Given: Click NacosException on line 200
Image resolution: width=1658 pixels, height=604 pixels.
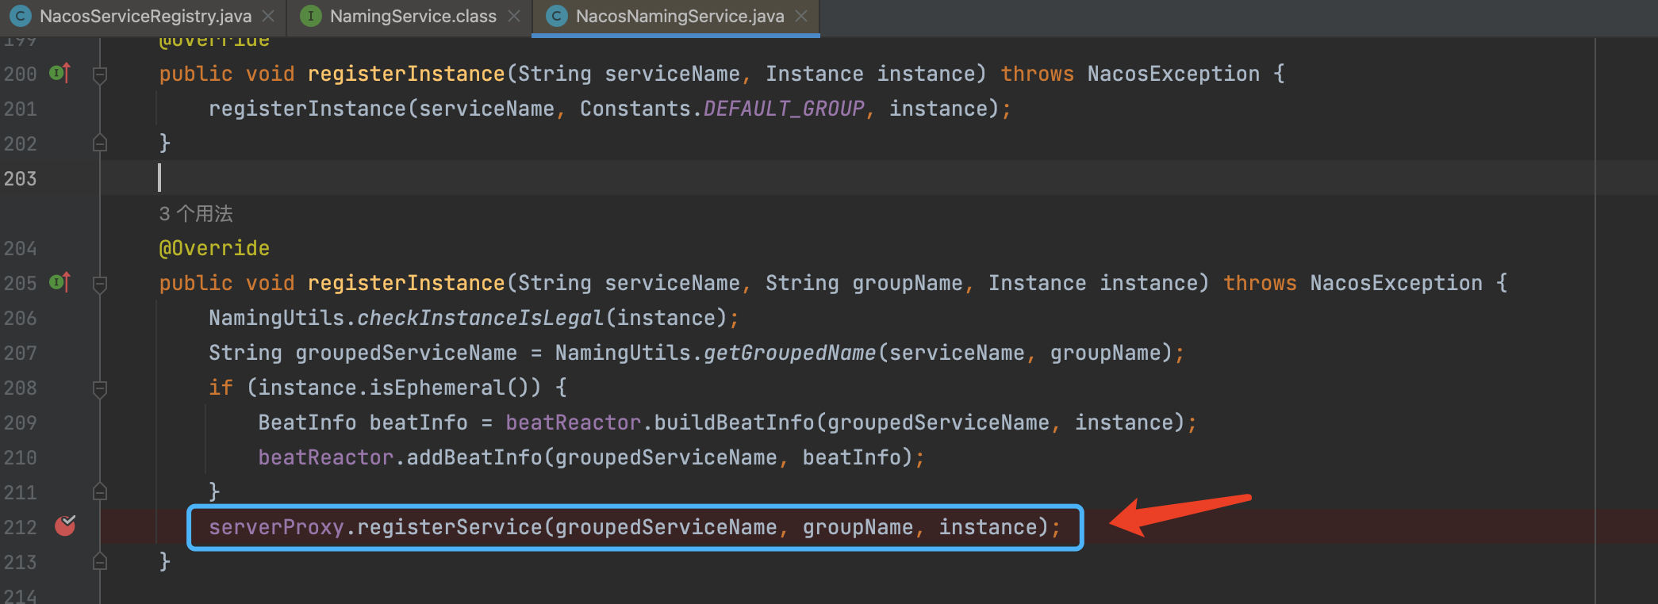Looking at the screenshot, I should (1173, 74).
